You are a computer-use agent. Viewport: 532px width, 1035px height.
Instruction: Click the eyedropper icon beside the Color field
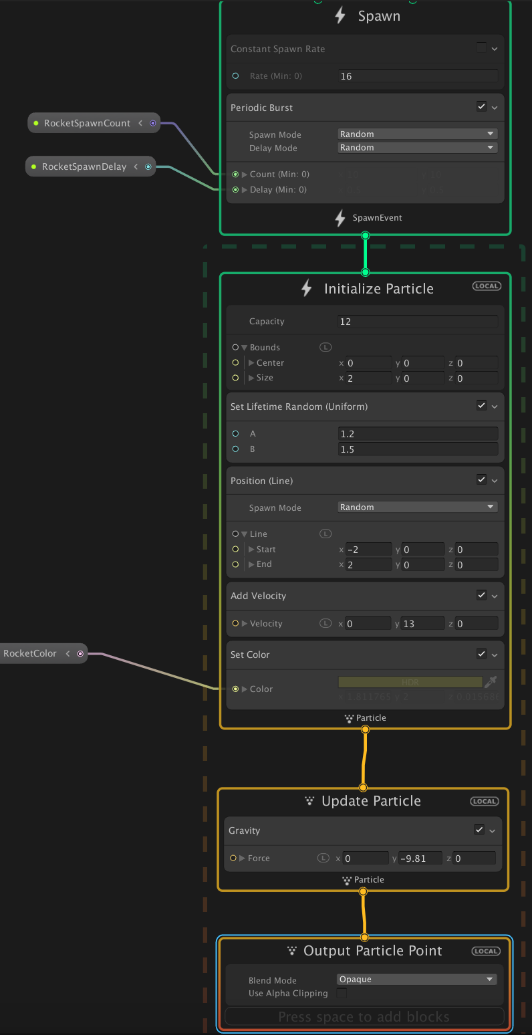491,682
